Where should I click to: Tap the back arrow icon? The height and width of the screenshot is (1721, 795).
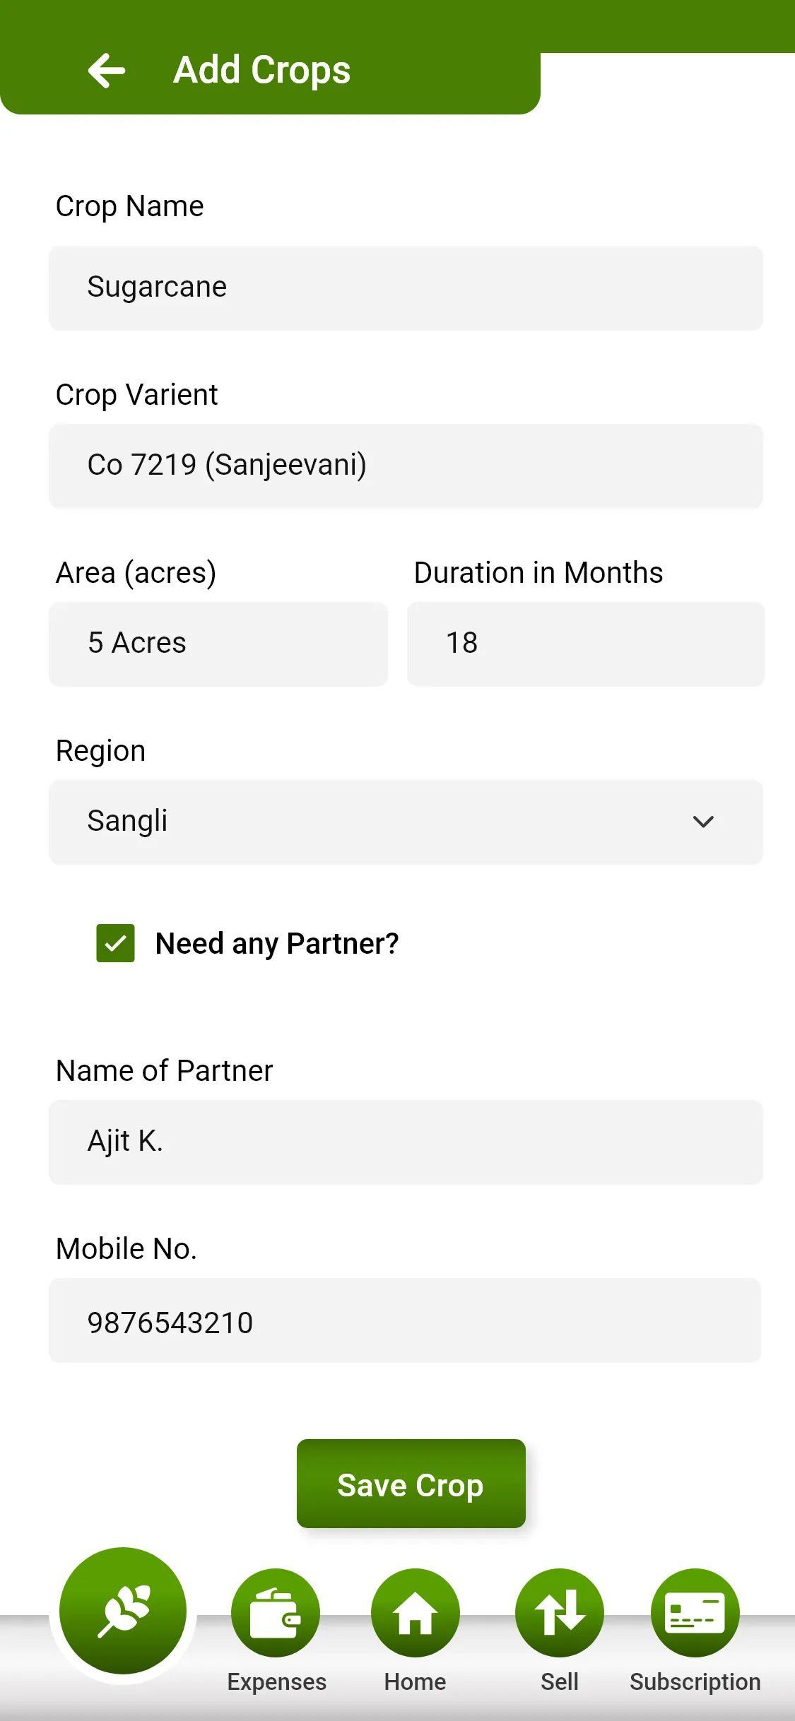click(107, 70)
